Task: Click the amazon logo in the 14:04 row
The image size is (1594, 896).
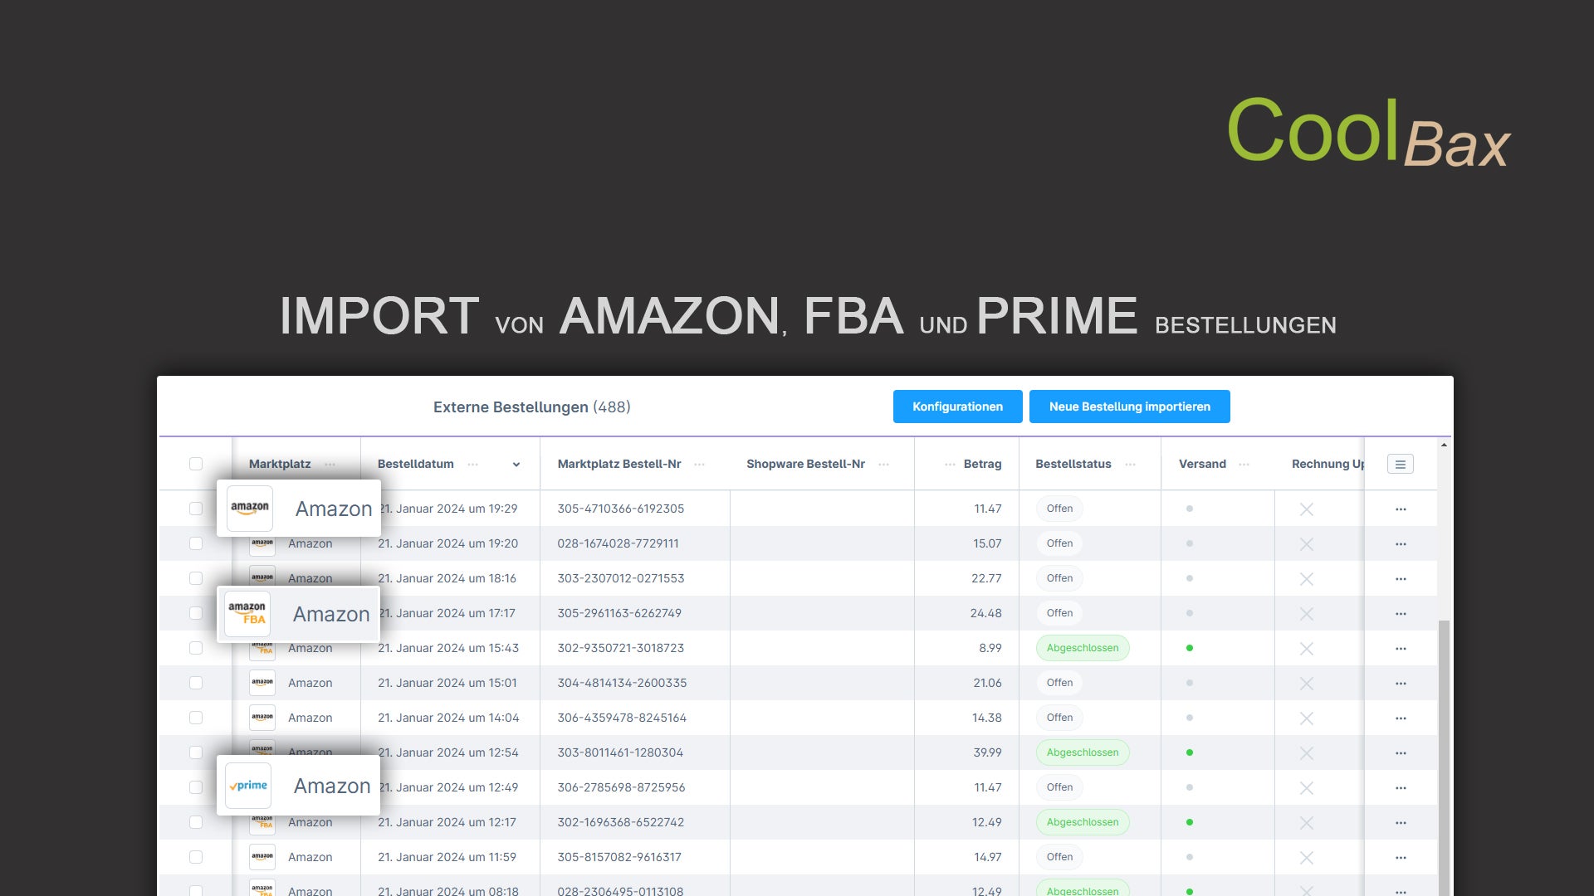Action: tap(262, 718)
